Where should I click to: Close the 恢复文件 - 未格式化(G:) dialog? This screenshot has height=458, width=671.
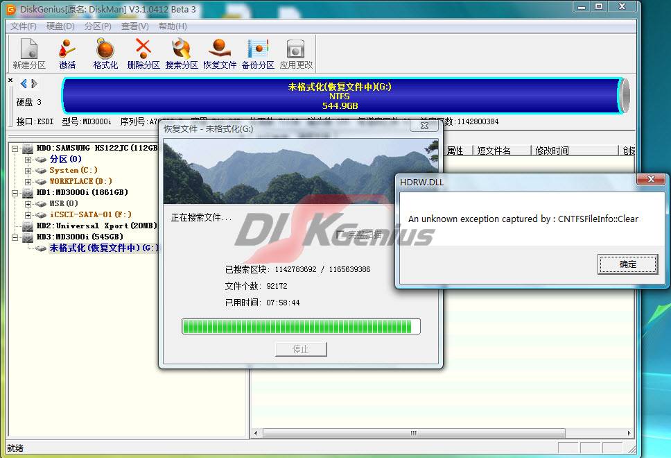click(x=424, y=126)
